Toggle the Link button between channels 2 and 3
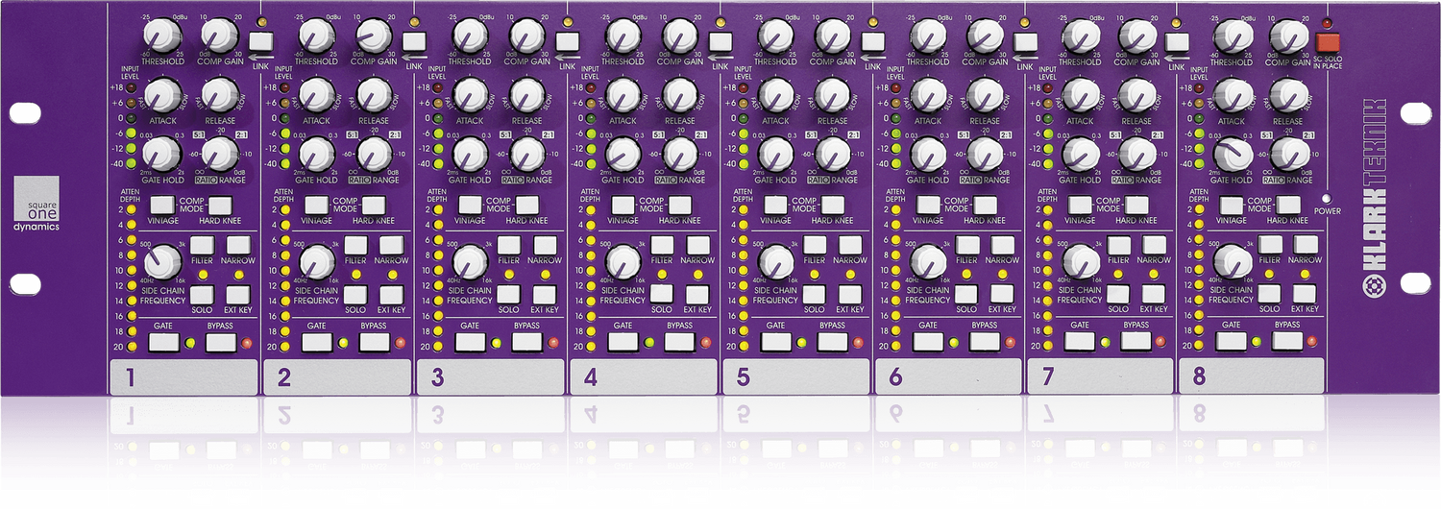The image size is (1441, 509). [415, 41]
